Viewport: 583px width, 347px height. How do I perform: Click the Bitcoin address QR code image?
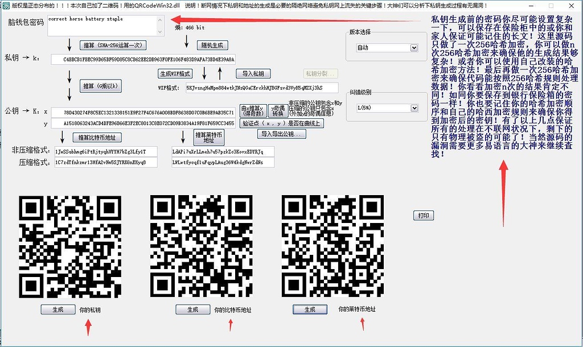pyautogui.click(x=202, y=246)
